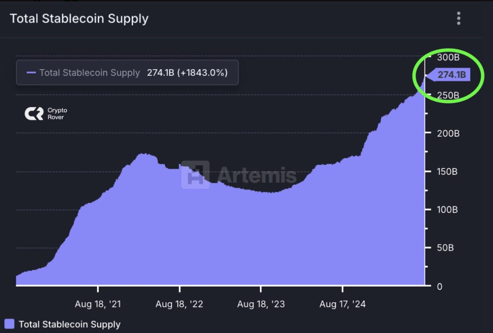The height and width of the screenshot is (333, 493).
Task: Click the 200B y-axis label
Action: click(x=448, y=133)
